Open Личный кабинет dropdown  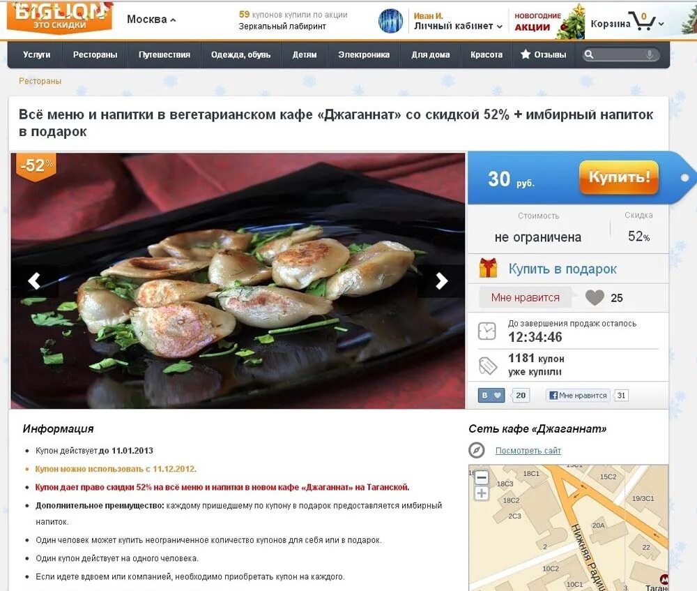pos(458,27)
